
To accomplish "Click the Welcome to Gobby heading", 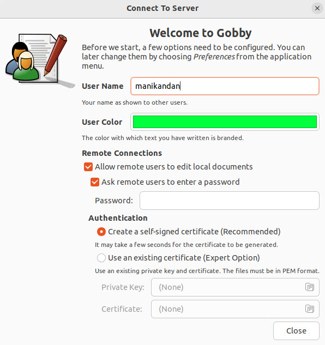I will coord(200,33).
